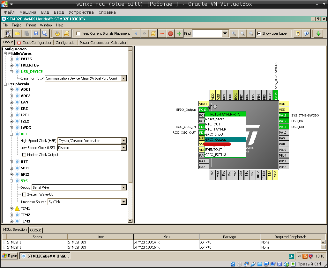Click the Package column header
The height and width of the screenshot is (268, 328).
(x=229, y=237)
